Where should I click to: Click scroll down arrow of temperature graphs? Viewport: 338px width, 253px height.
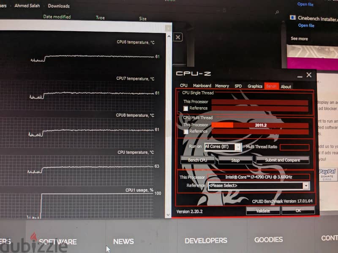(168, 215)
